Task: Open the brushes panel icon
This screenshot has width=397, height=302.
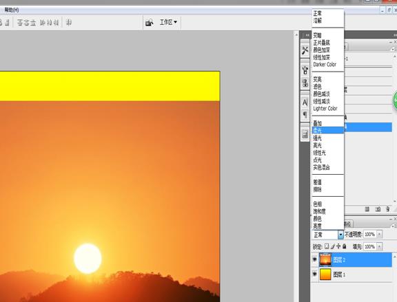Action: coord(305,70)
